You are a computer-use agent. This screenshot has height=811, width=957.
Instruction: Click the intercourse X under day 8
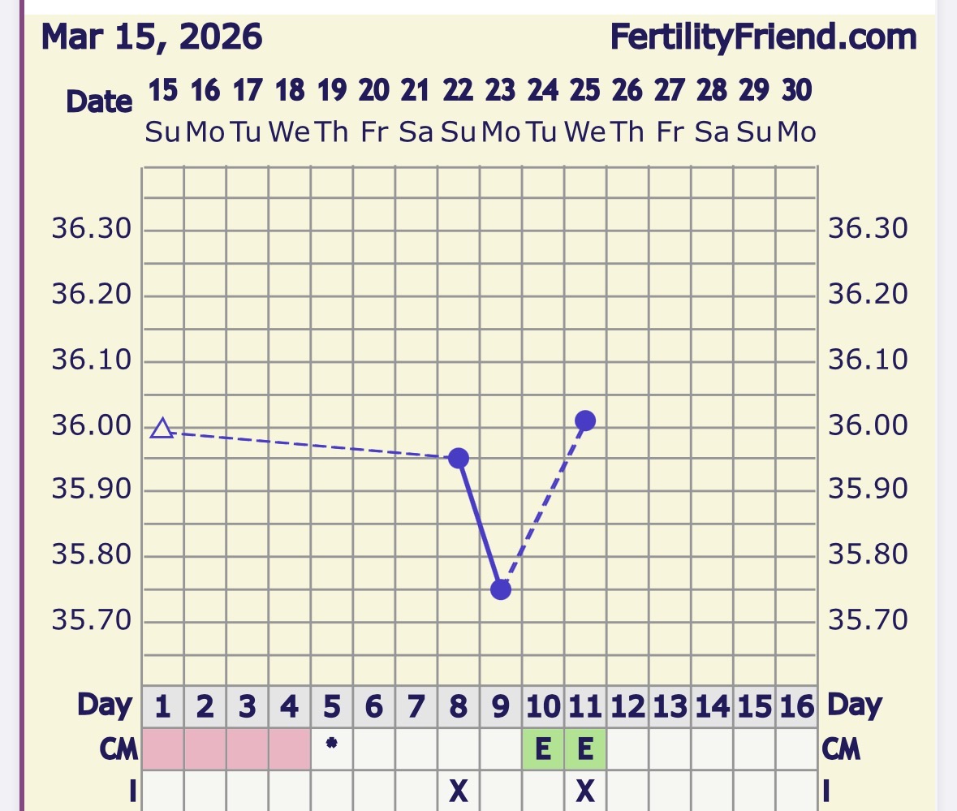pyautogui.click(x=459, y=791)
